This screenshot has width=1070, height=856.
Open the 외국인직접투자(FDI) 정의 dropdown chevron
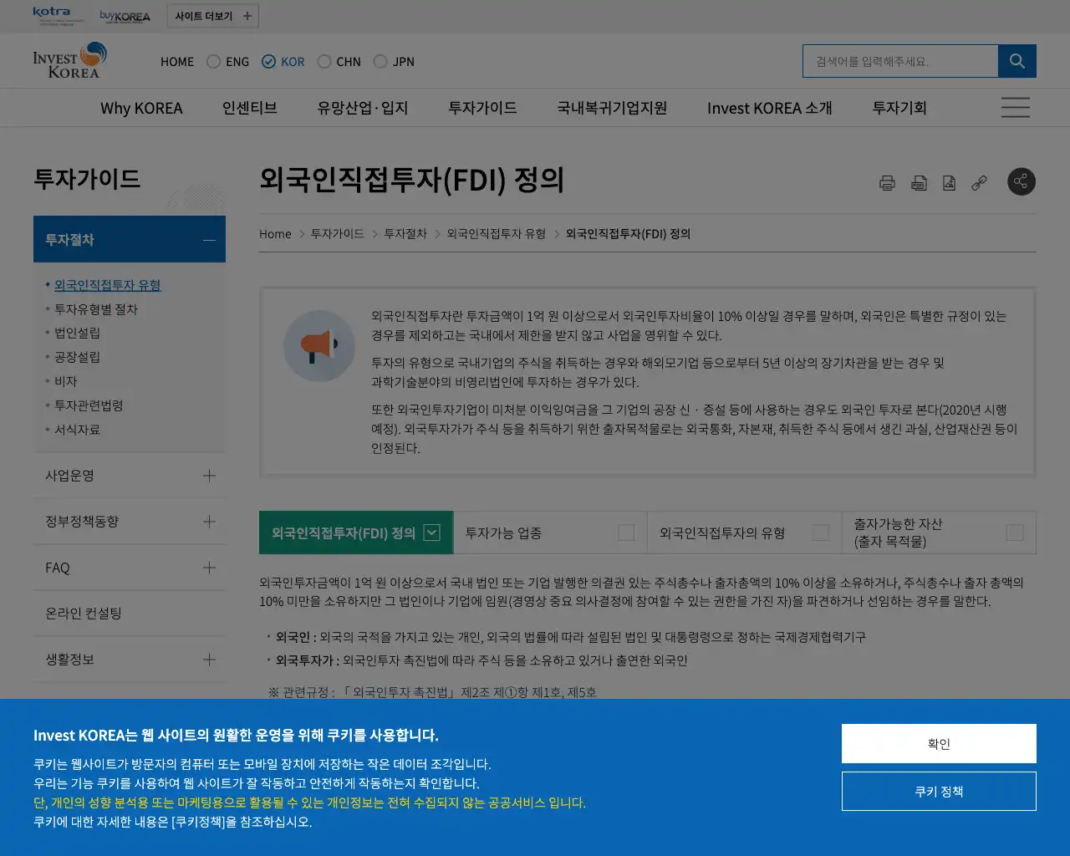click(x=431, y=532)
